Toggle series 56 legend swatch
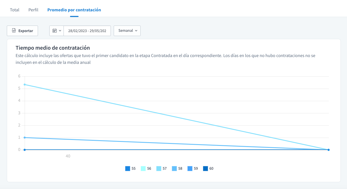Image resolution: width=347 pixels, height=189 pixels. pyautogui.click(x=143, y=169)
